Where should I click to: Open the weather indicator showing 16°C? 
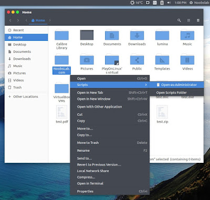[136, 3]
